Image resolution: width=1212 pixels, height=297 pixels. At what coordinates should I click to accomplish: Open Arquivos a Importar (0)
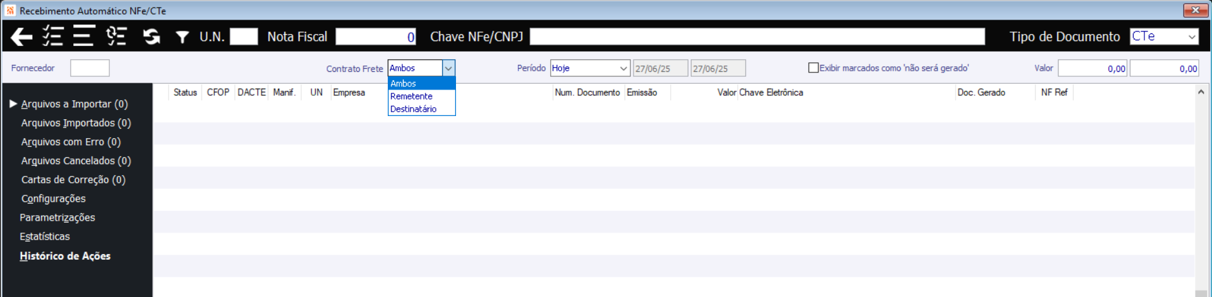pyautogui.click(x=75, y=104)
